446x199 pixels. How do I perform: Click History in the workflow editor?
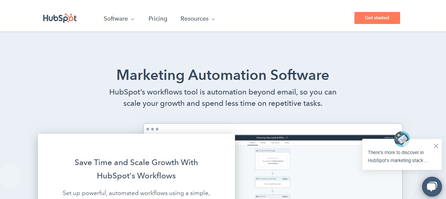coord(288,143)
